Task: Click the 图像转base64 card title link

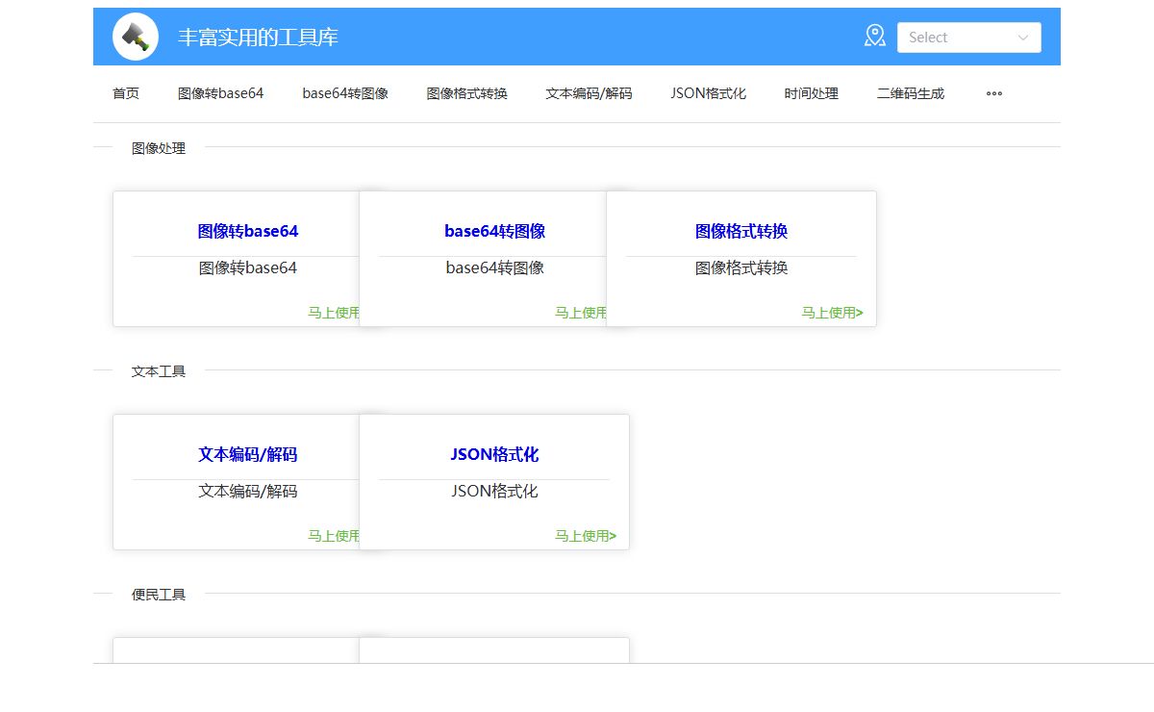Action: click(248, 231)
